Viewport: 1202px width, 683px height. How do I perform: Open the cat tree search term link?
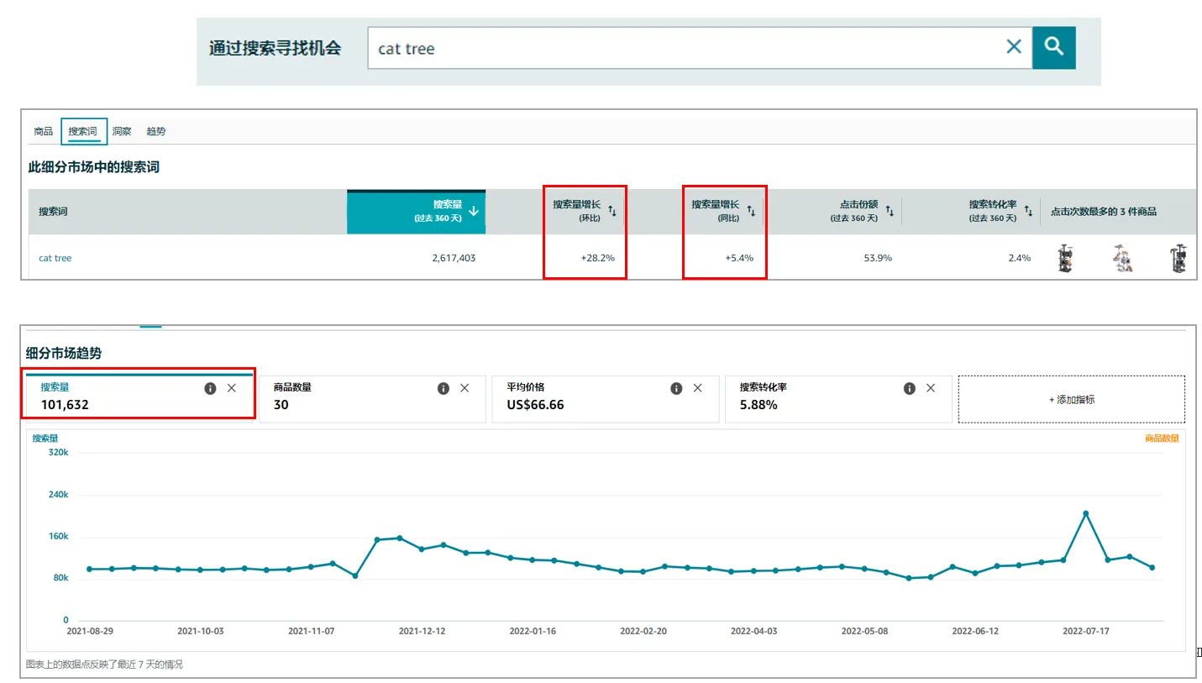55,258
